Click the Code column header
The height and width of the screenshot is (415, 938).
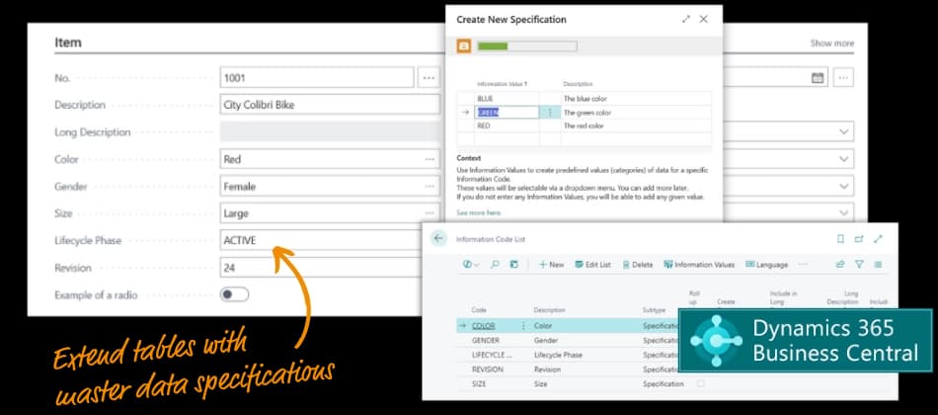click(479, 310)
